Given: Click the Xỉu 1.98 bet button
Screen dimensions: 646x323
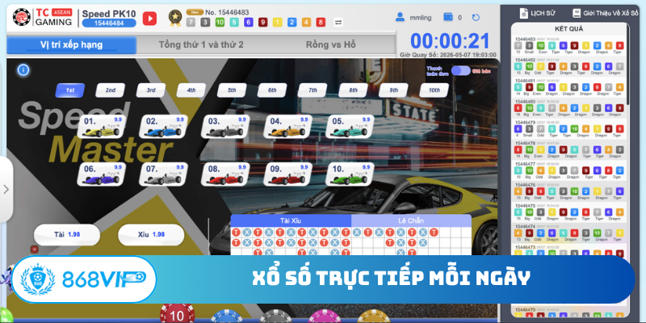Looking at the screenshot, I should (151, 234).
